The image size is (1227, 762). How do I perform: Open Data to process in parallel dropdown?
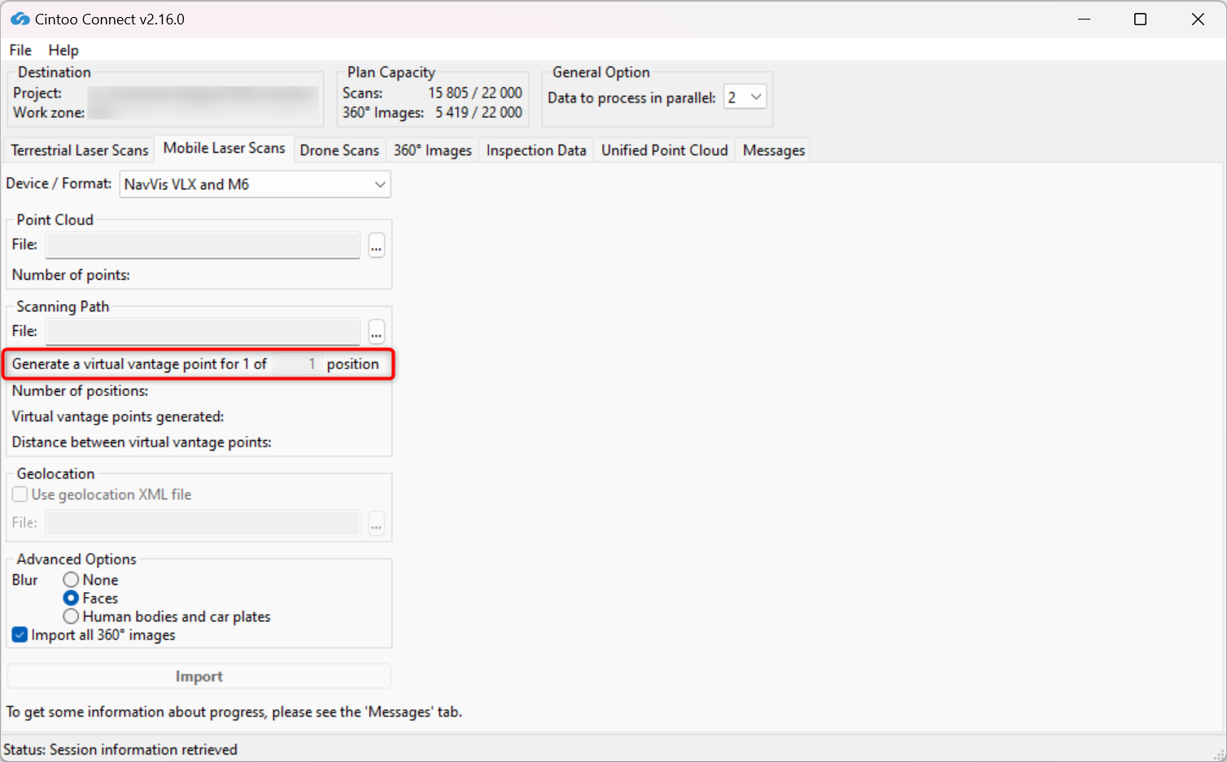(x=745, y=98)
